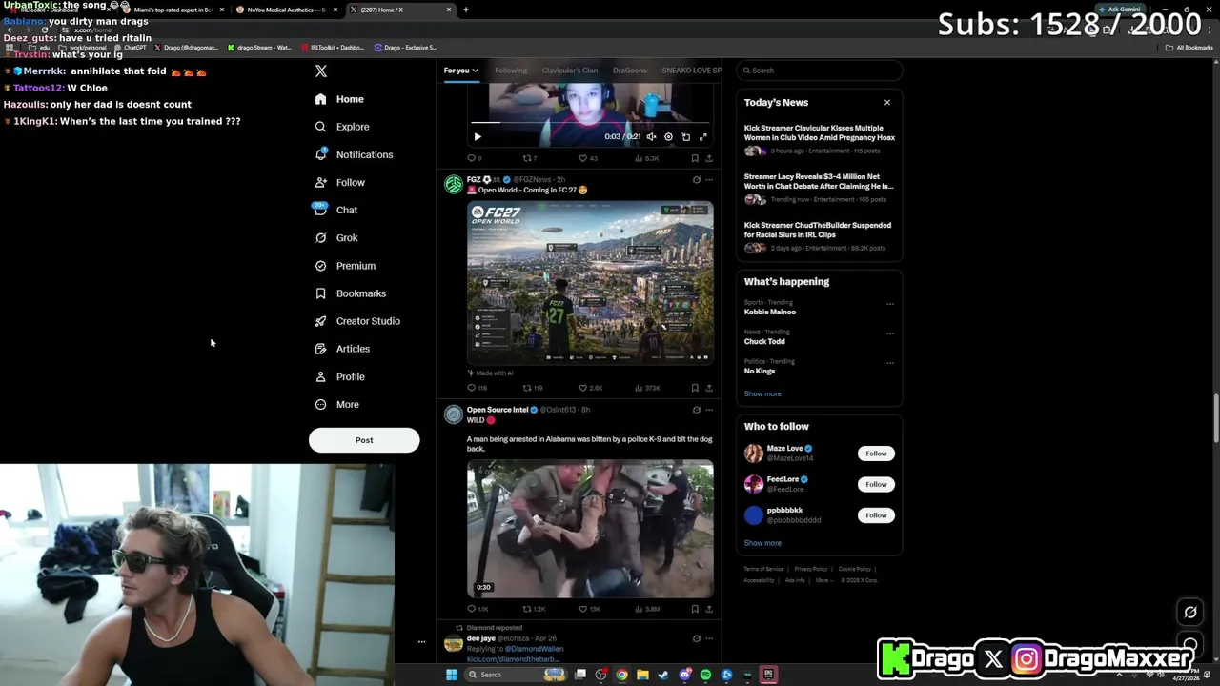Screen dimensions: 1220x686
Task: Share the FGZ post
Action: coord(708,388)
